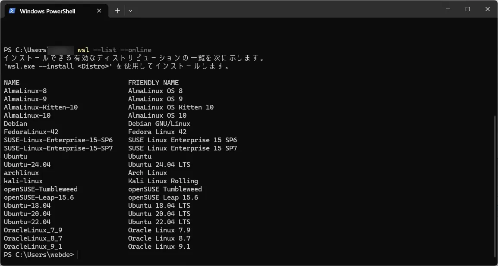Viewport: 498px width, 266px height.
Task: Click 'Oracle Linux 9.1' friendly name
Action: (x=159, y=247)
